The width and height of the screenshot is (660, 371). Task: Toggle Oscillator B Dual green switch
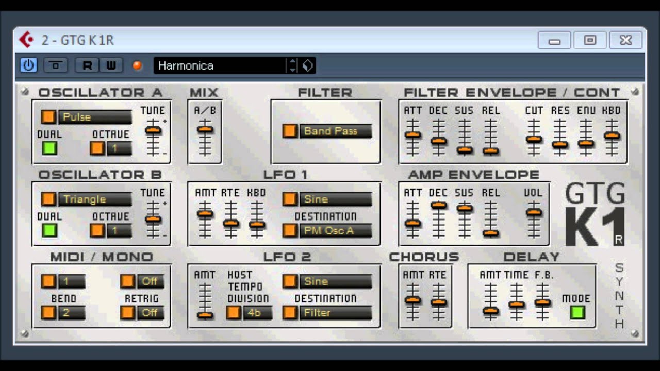(x=49, y=230)
